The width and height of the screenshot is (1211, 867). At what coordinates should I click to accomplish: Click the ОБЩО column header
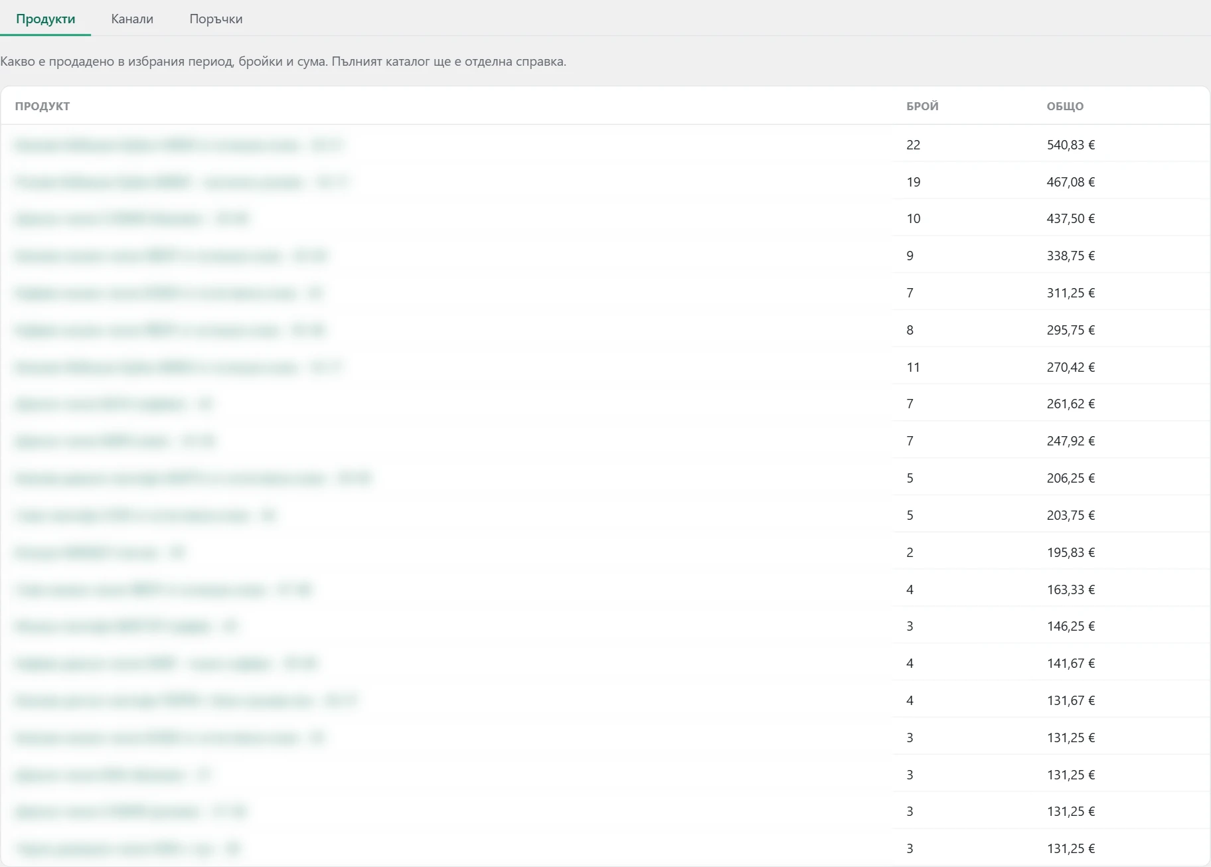click(1065, 106)
